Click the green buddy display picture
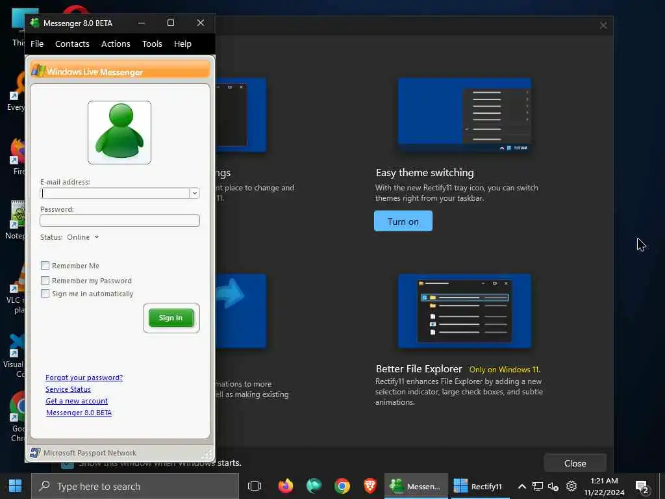The image size is (665, 499). [x=119, y=133]
